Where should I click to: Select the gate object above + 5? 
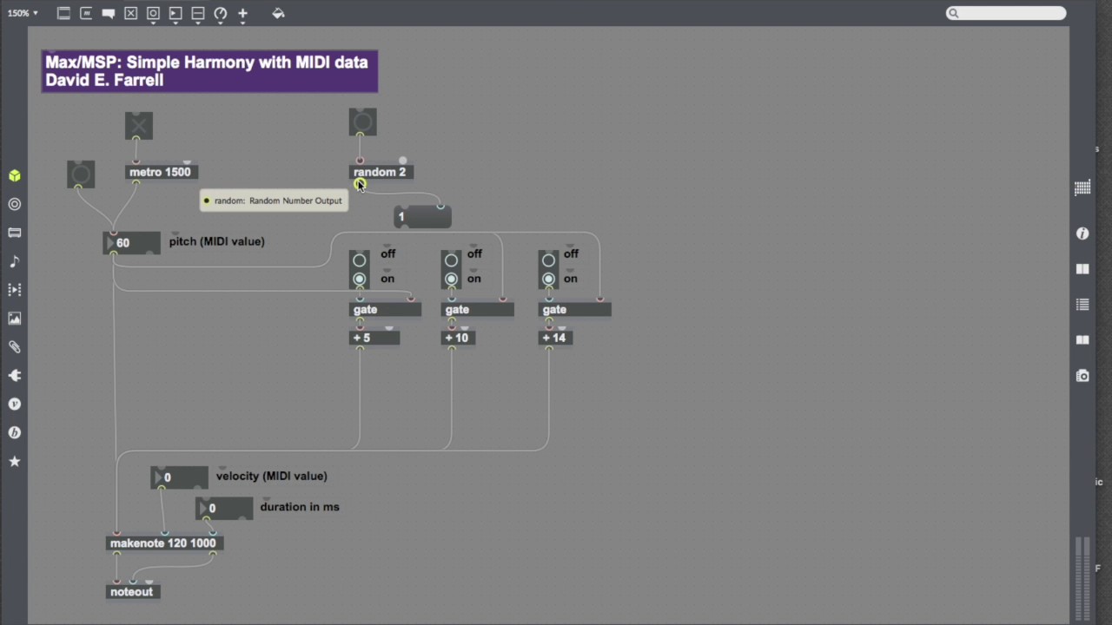385,310
